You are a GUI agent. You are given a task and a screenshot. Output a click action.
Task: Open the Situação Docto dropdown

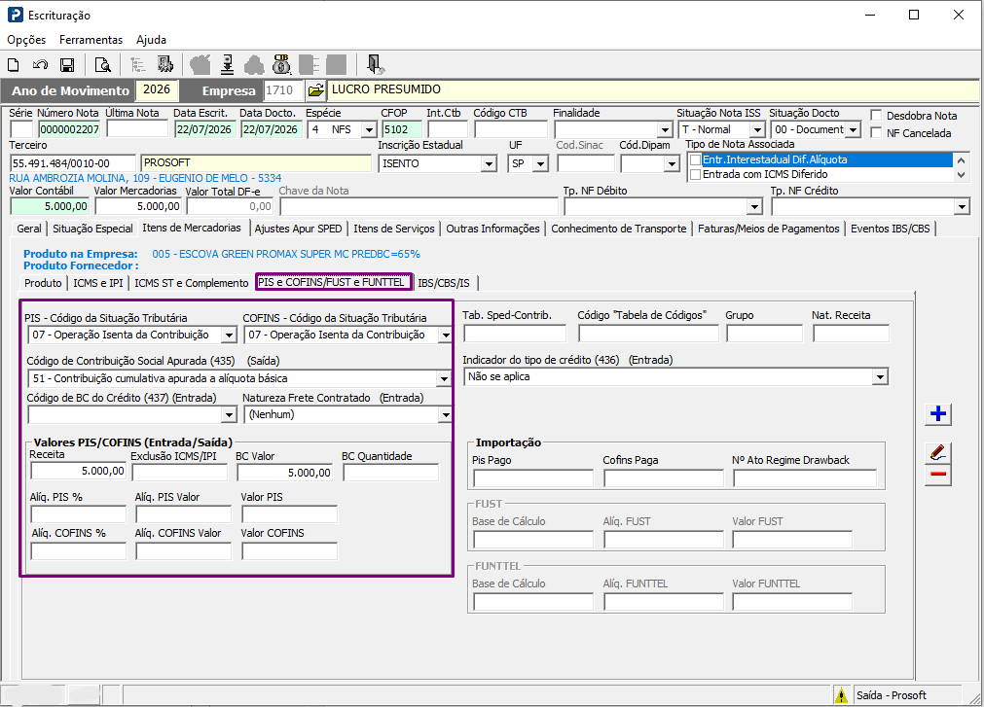[853, 129]
